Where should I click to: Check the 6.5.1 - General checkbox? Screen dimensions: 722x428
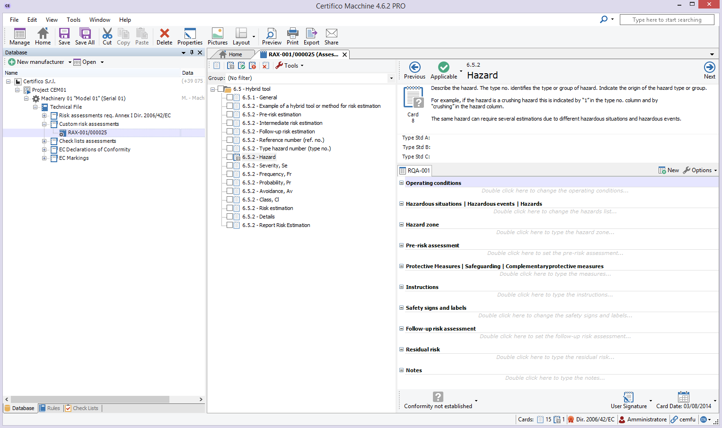pyautogui.click(x=229, y=97)
